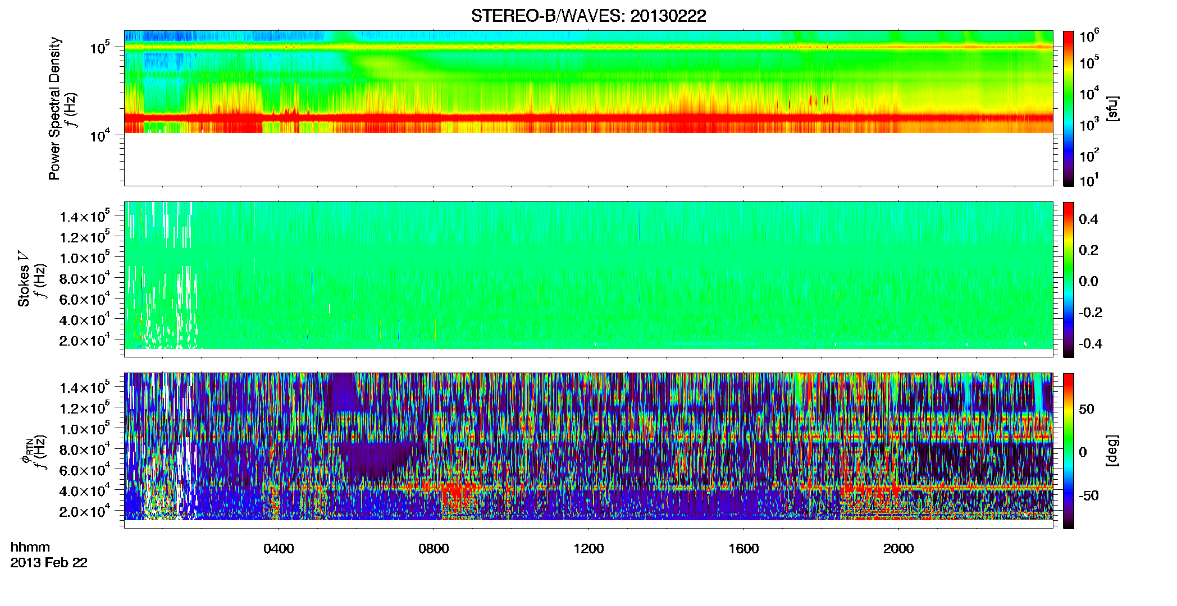The image size is (1177, 606).
Task: Click the power spectral density colorbar
Action: [x=1069, y=108]
